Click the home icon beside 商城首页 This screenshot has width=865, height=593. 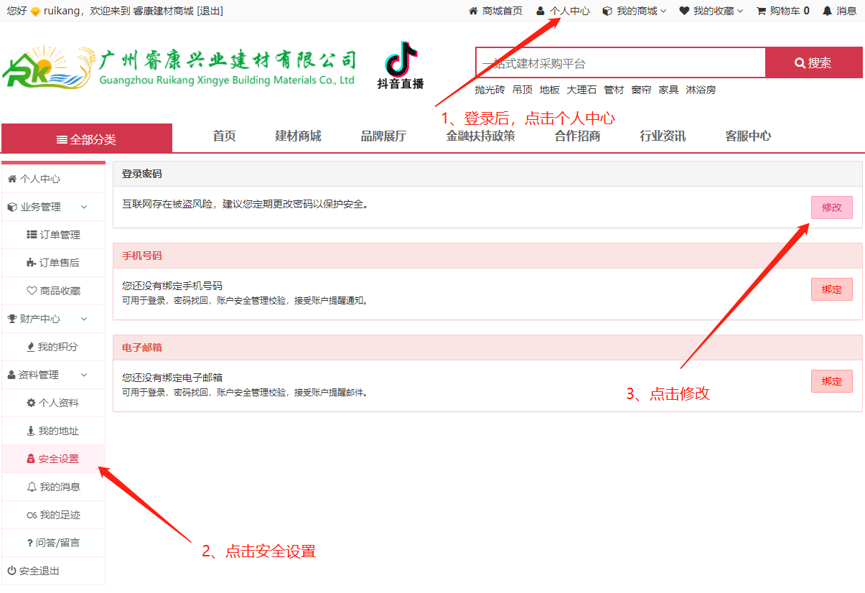473,11
